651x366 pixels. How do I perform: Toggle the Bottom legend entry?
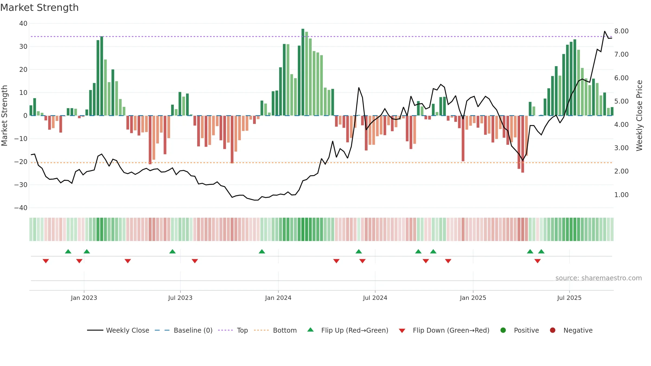(275, 330)
